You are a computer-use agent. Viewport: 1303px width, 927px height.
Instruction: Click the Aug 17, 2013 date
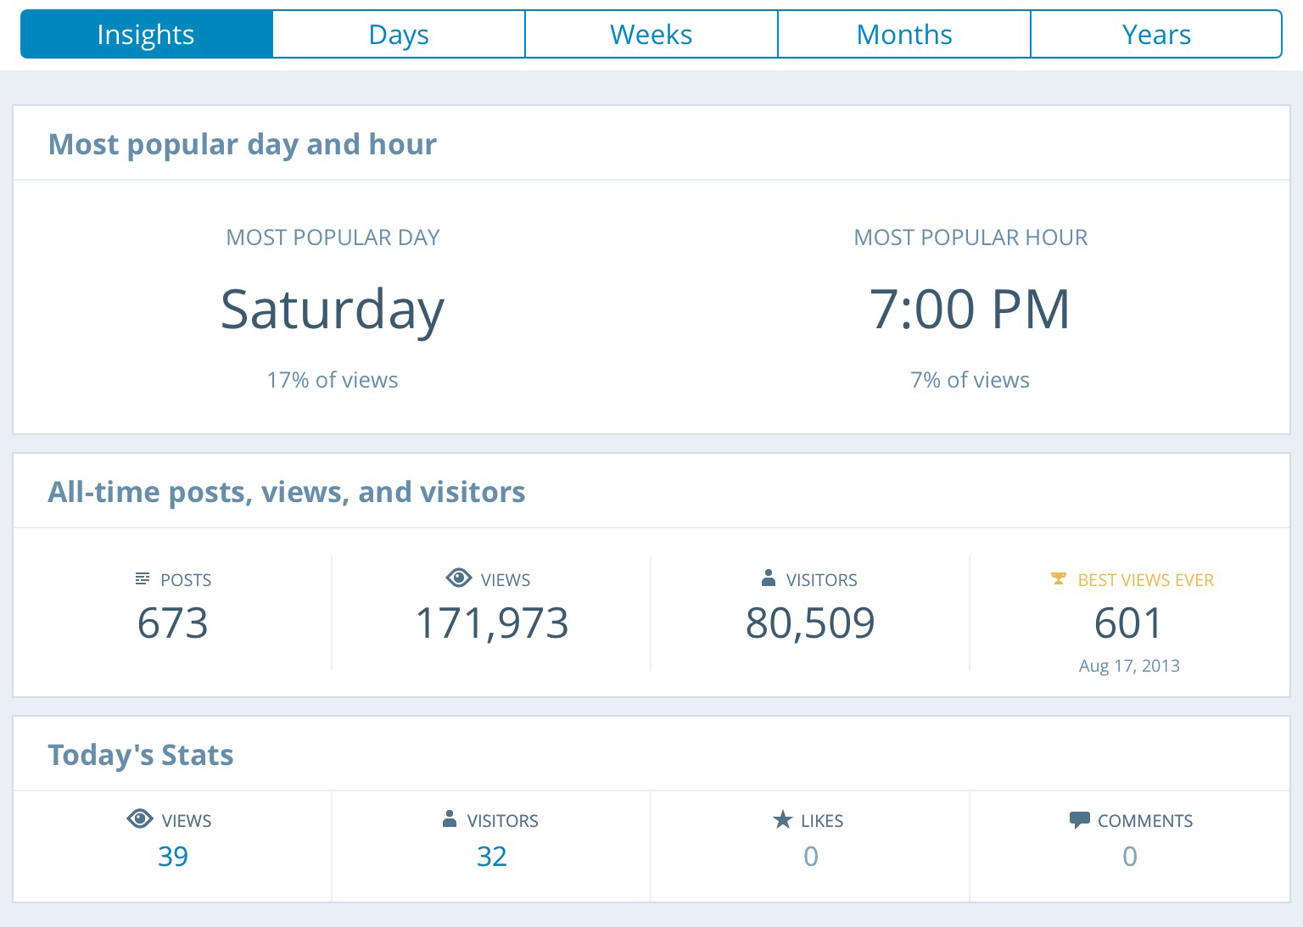tap(1129, 666)
